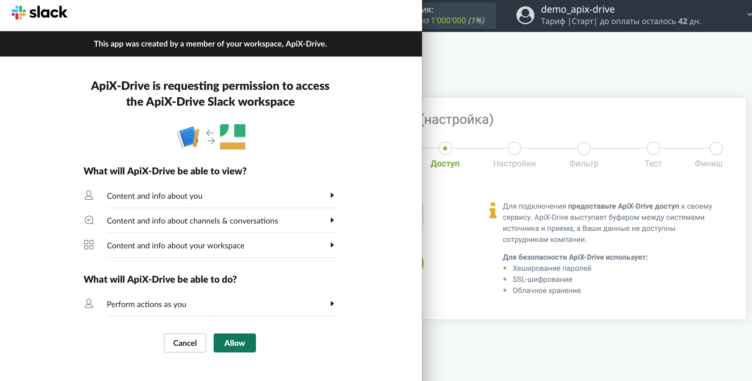Click grid icon beside your workspace row

pyautogui.click(x=89, y=245)
